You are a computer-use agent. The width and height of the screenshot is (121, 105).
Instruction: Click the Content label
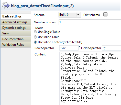tap(40, 54)
